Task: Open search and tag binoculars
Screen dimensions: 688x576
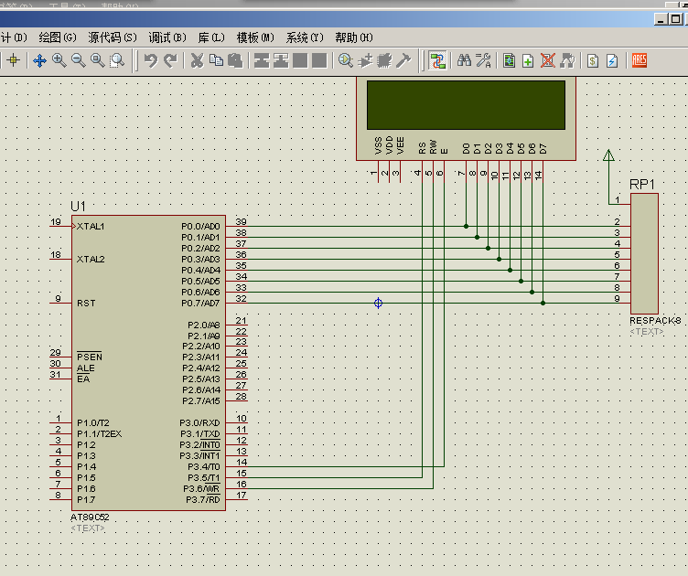Action: (x=464, y=60)
